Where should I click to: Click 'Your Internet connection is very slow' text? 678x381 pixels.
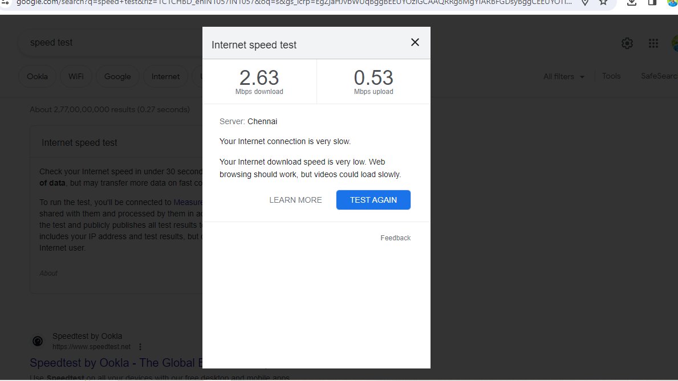click(285, 141)
